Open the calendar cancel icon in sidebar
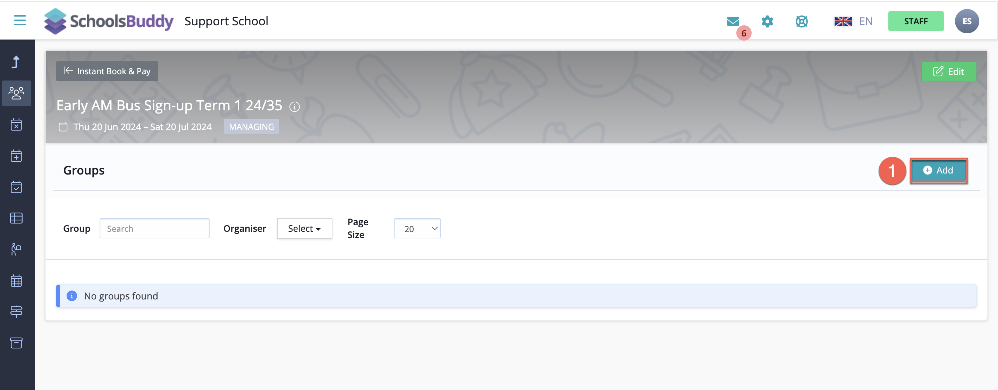Screen dimensions: 998x390 pos(16,124)
